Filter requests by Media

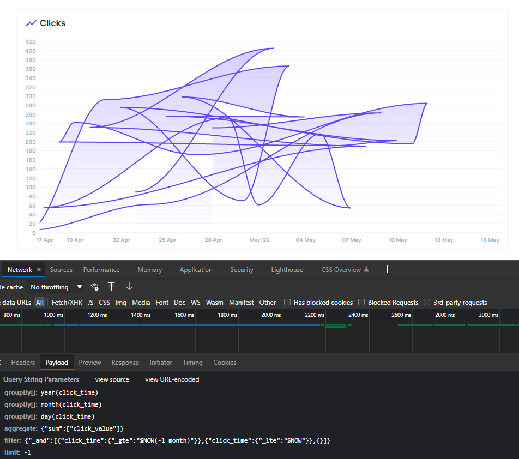pyautogui.click(x=141, y=303)
